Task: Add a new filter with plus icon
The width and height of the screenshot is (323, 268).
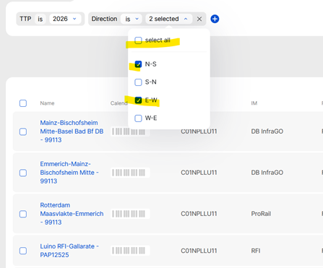Action: 215,19
